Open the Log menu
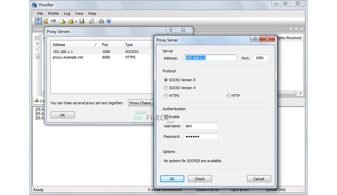 point(67,14)
